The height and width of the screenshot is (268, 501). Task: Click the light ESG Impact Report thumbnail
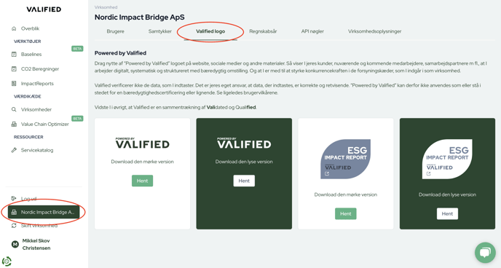(x=447, y=159)
